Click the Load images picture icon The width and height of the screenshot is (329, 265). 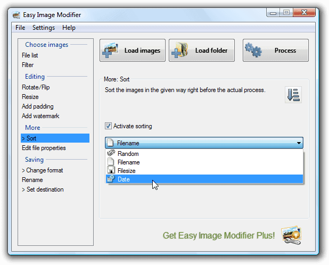pyautogui.click(x=110, y=50)
